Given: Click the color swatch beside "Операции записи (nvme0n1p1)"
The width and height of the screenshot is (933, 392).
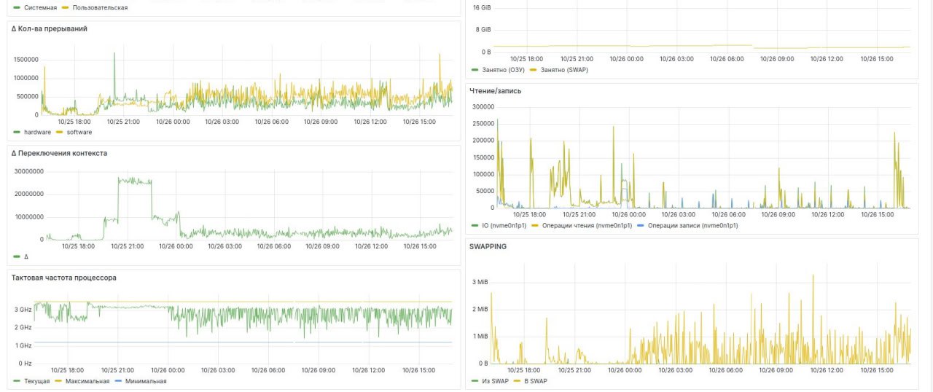Looking at the screenshot, I should [641, 226].
